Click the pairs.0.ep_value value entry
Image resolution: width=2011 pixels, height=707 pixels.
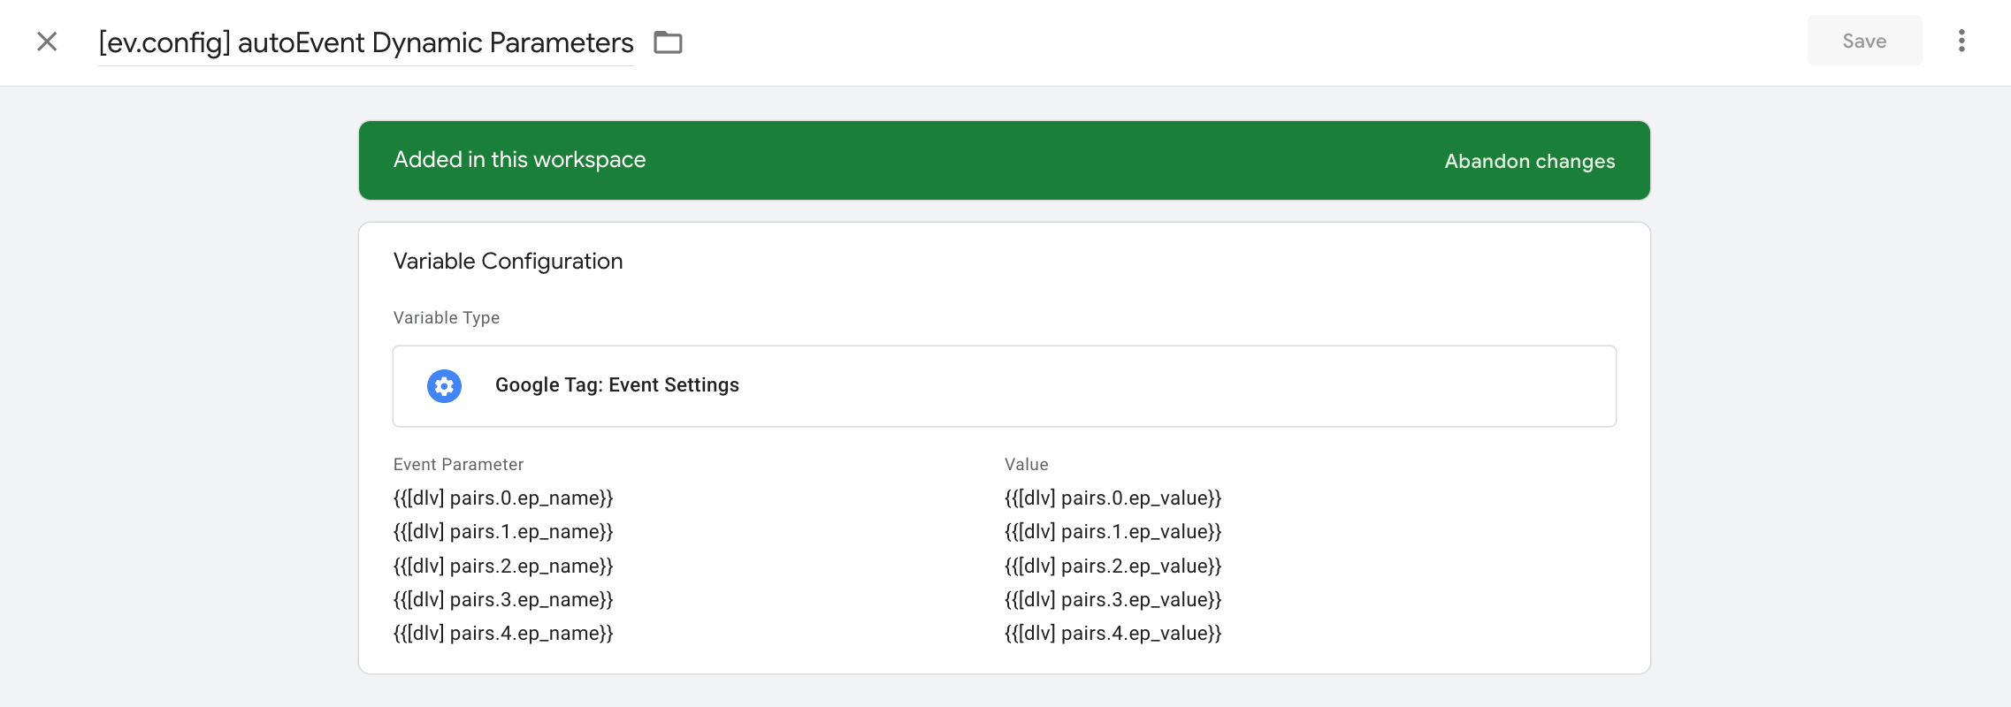[1113, 498]
